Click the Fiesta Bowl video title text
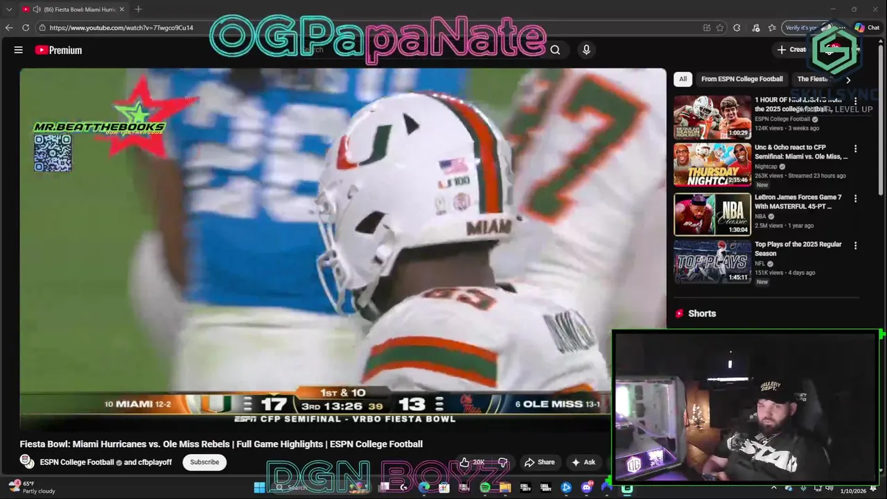Image resolution: width=887 pixels, height=499 pixels. tap(221, 444)
